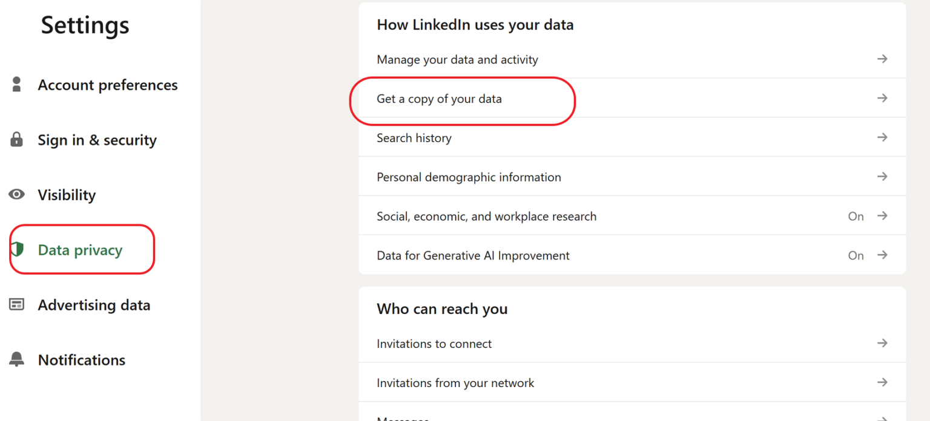Click the Data privacy shield icon
The height and width of the screenshot is (421, 930).
coord(17,249)
